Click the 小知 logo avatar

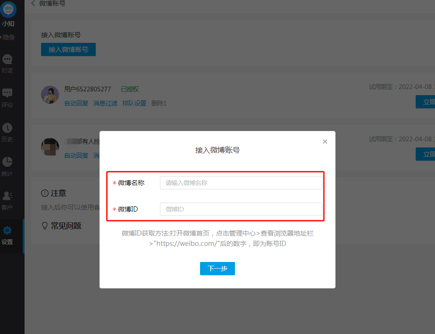(8, 9)
